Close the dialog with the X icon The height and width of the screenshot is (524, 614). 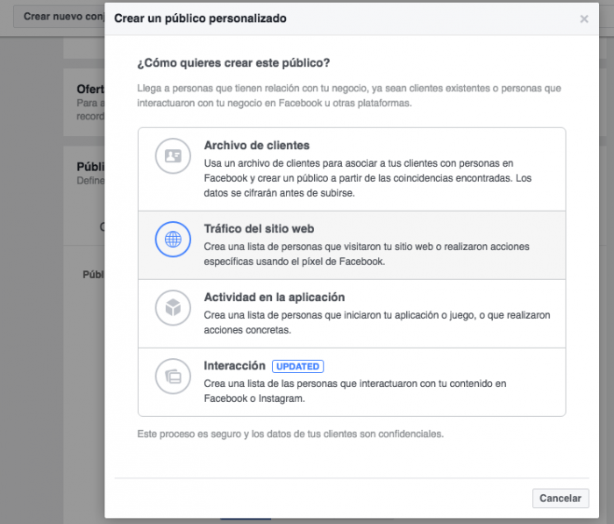click(x=584, y=18)
